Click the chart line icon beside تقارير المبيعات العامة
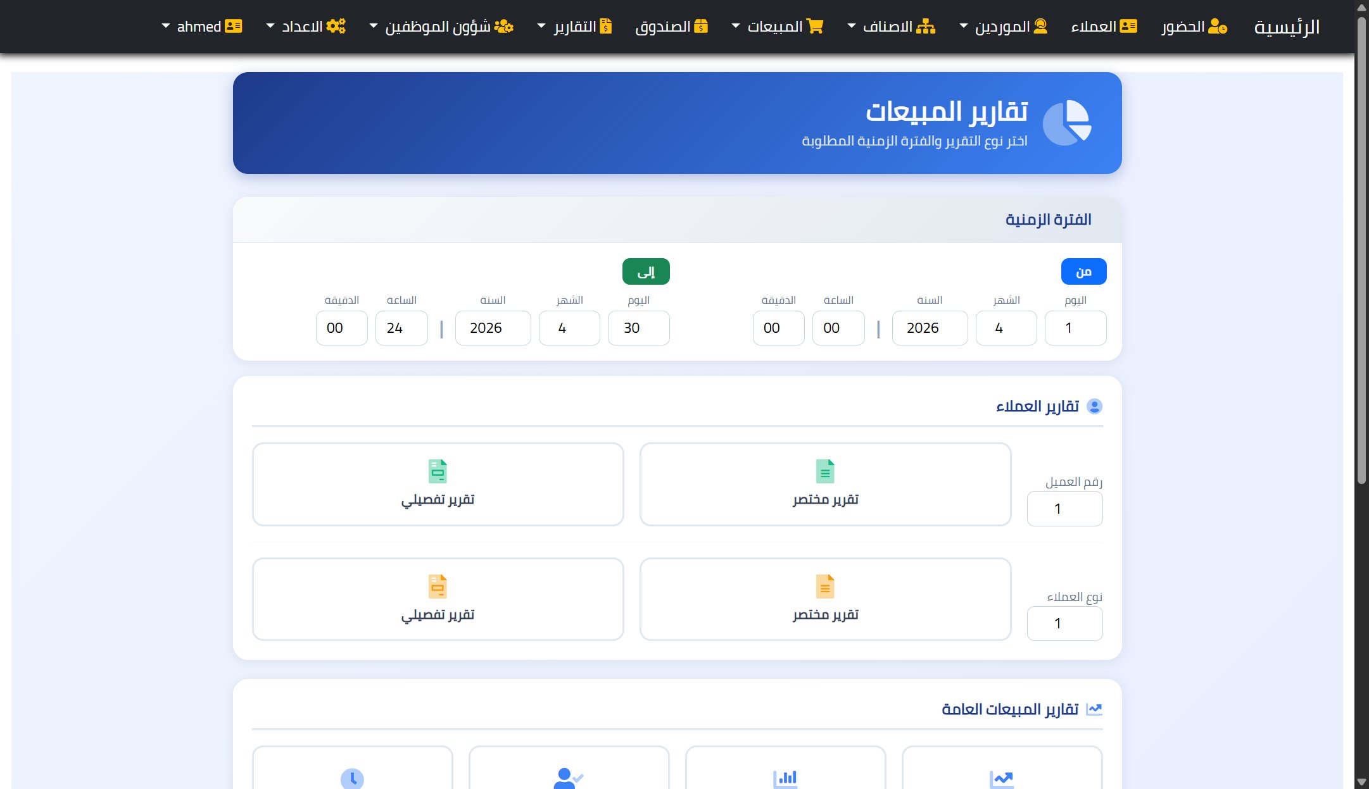The width and height of the screenshot is (1369, 789). (x=1094, y=709)
